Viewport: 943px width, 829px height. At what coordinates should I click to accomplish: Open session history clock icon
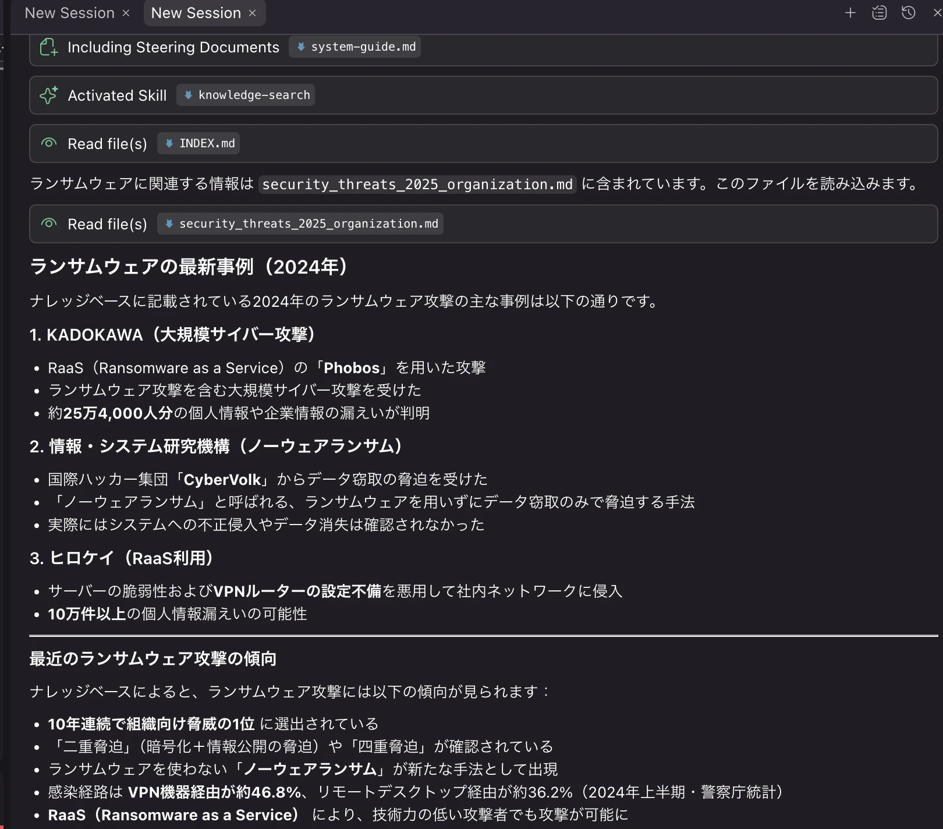[x=909, y=13]
